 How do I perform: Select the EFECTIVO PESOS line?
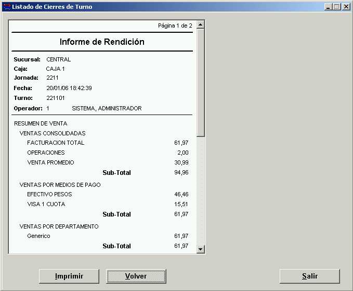[49, 194]
